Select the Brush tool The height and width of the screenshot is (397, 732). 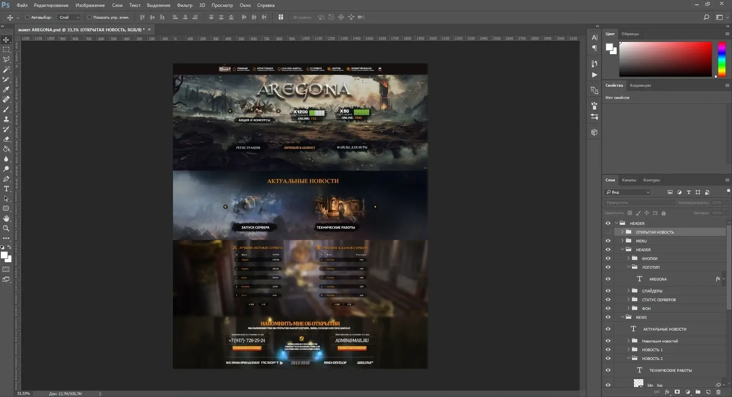point(6,109)
